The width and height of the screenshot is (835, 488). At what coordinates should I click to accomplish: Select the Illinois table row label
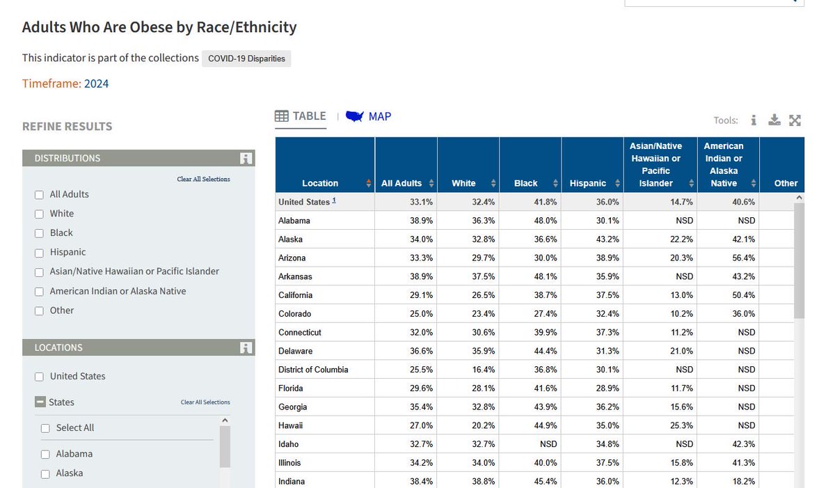click(x=289, y=463)
